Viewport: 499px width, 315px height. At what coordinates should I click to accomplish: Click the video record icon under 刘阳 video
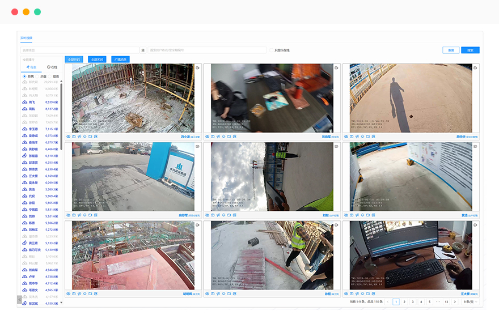point(229,215)
